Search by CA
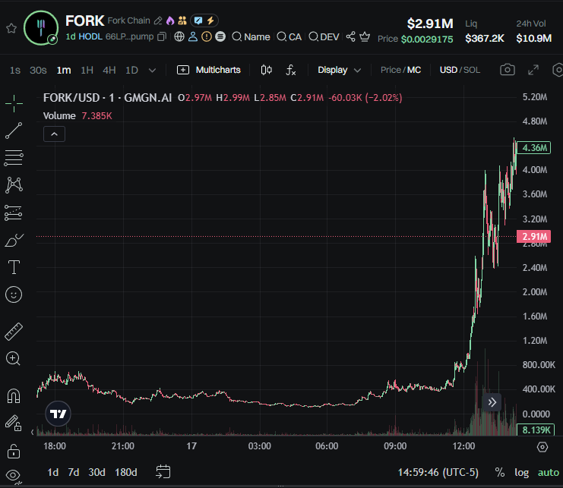 (289, 37)
